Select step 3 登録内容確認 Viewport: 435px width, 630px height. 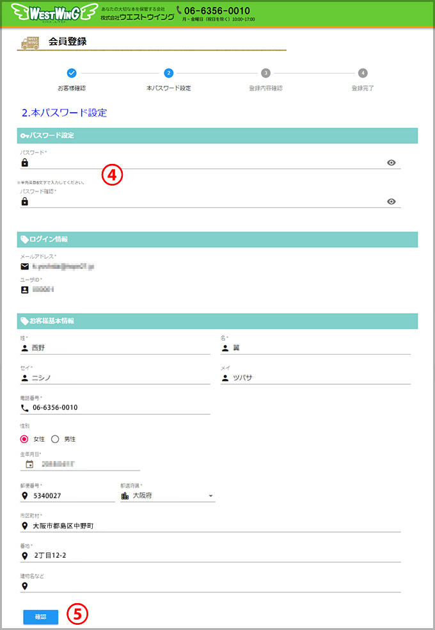[x=265, y=73]
